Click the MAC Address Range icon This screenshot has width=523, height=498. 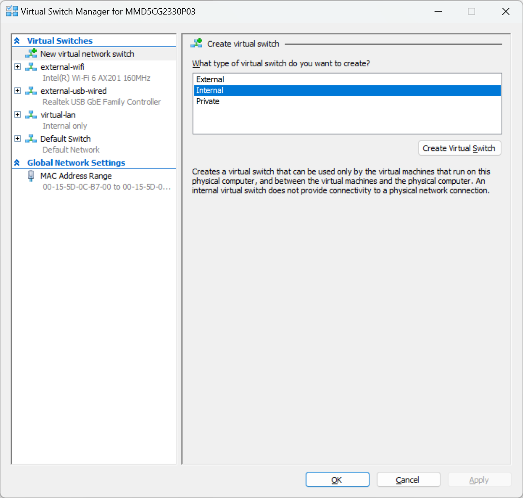(x=31, y=176)
